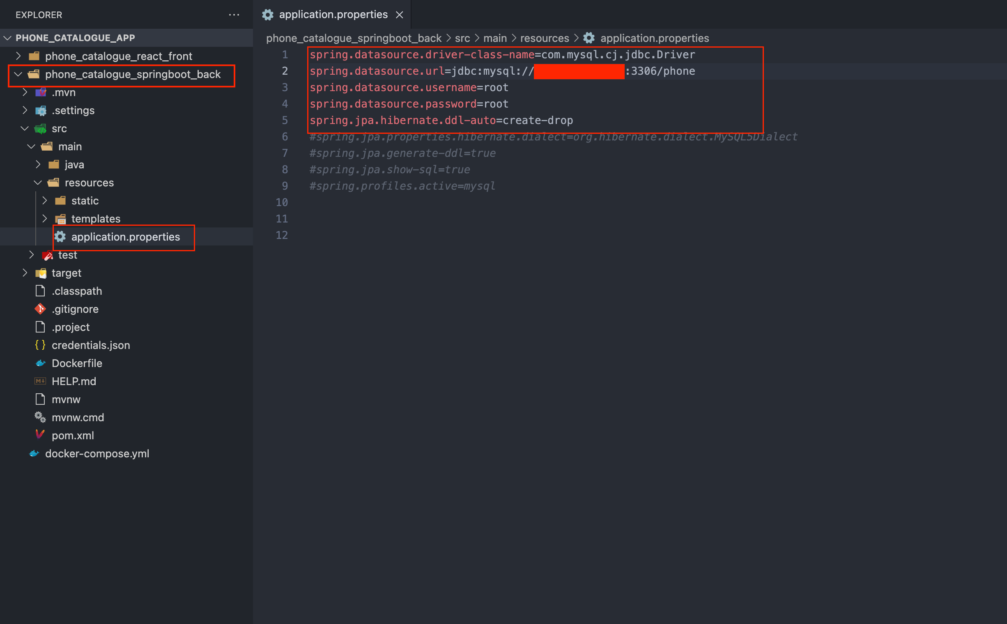Click the credentials.json braces icon
The height and width of the screenshot is (624, 1007).
(x=40, y=345)
